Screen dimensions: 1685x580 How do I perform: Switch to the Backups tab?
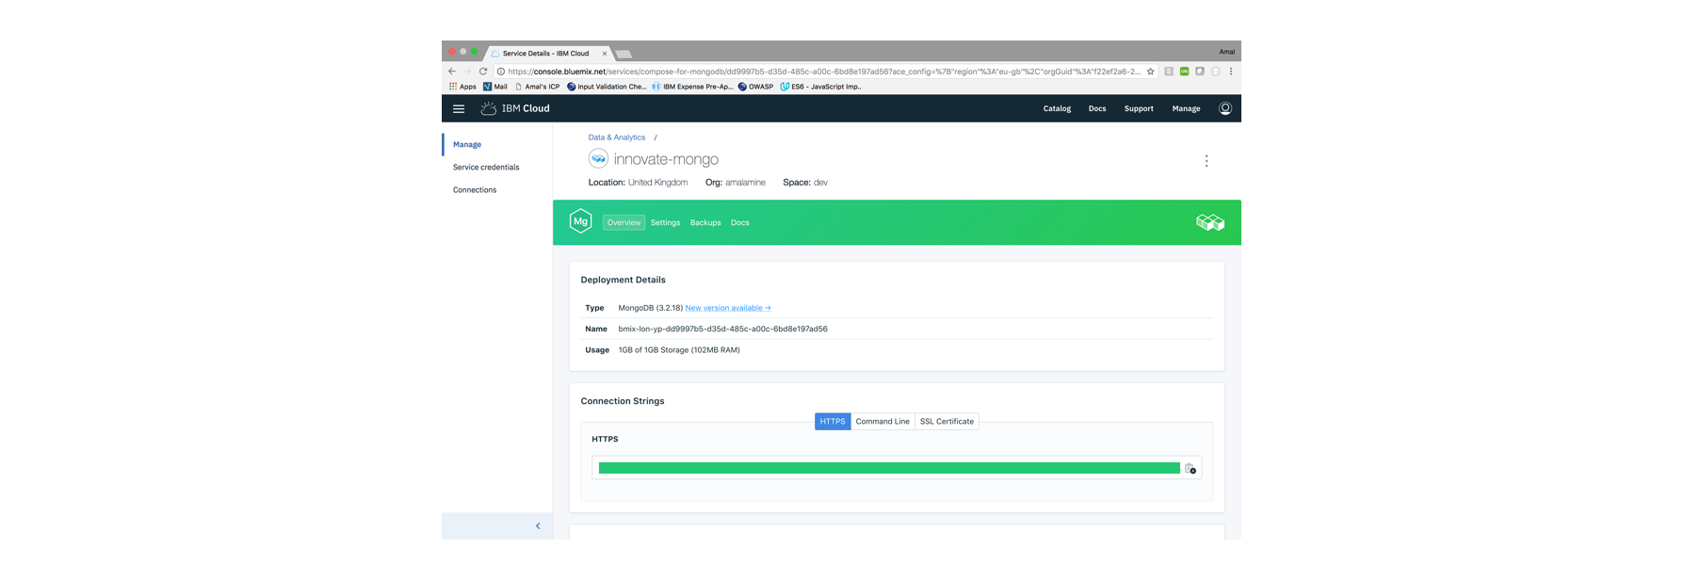pos(705,222)
